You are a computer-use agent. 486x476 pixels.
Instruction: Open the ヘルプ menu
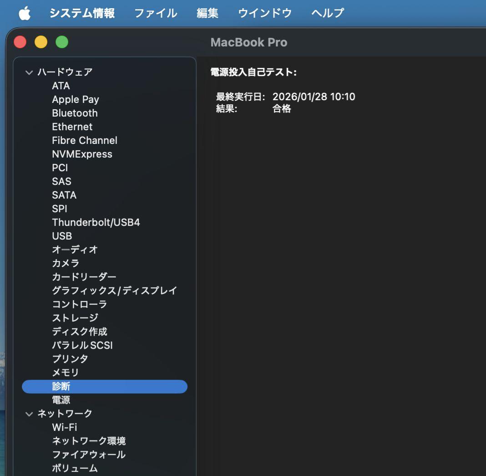[327, 13]
